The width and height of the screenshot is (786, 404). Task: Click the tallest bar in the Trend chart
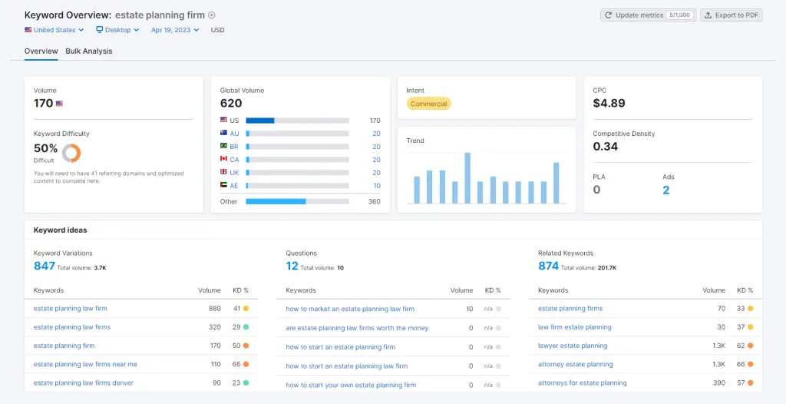click(x=467, y=178)
